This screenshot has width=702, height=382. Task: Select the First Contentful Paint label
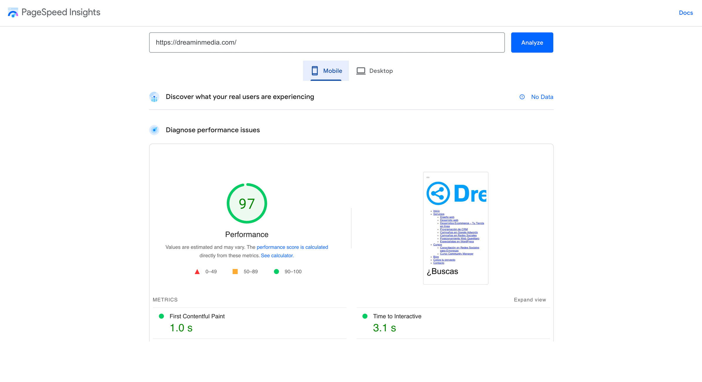[197, 316]
